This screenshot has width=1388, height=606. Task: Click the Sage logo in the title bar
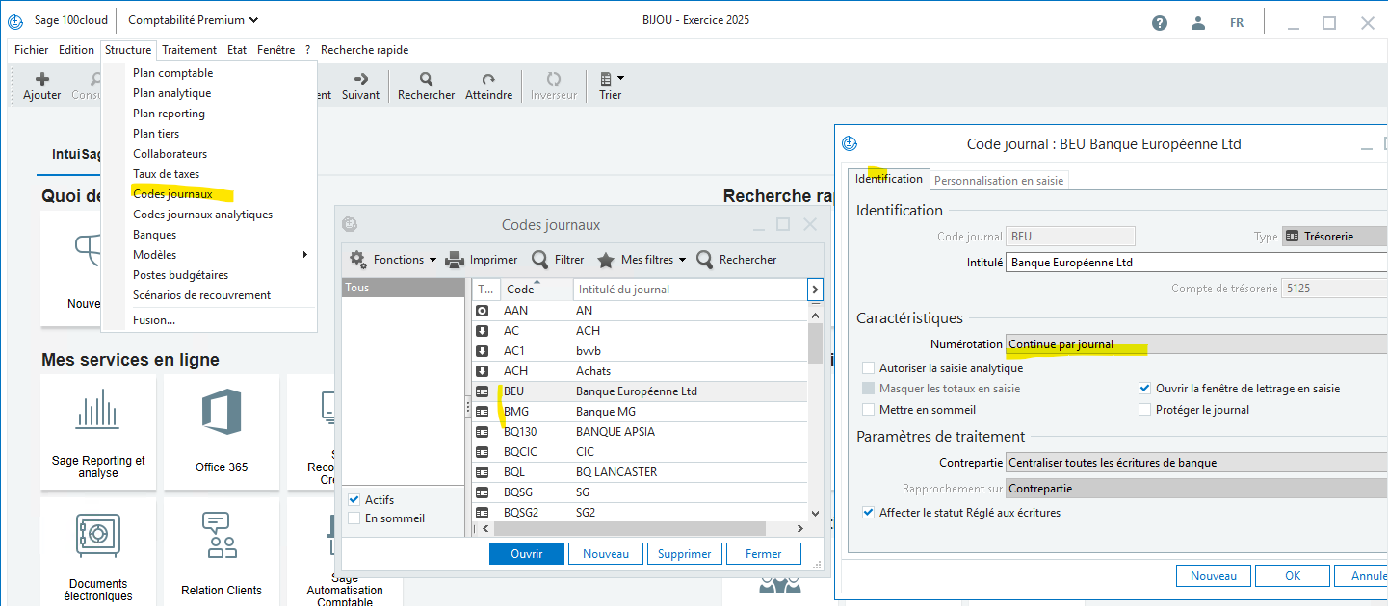[x=14, y=20]
